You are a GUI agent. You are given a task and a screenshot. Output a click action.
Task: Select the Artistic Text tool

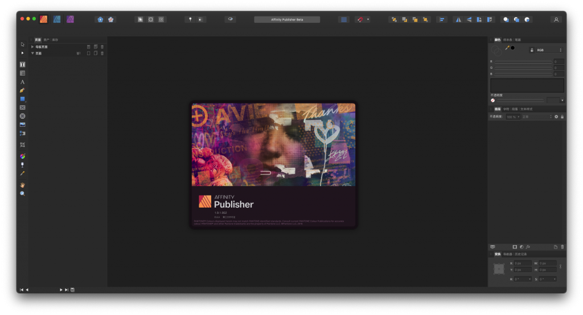click(22, 82)
